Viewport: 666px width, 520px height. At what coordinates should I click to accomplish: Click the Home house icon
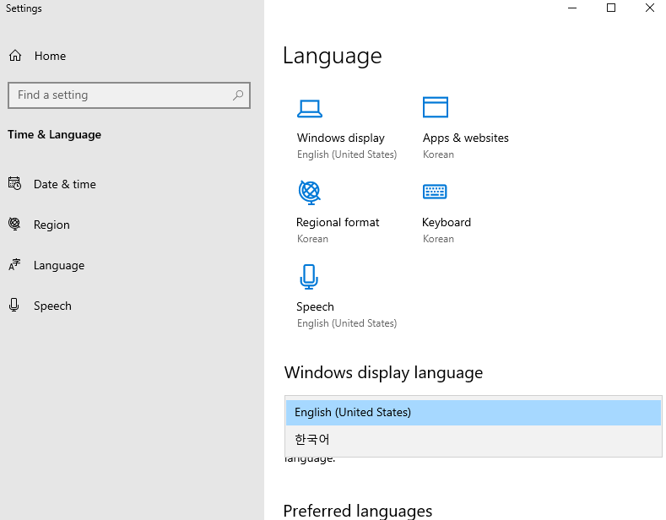[x=15, y=56]
